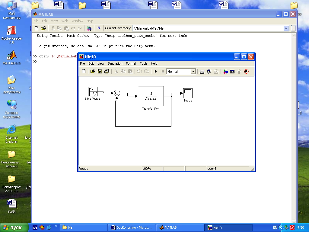Browse for folder with ellipsis button
The height and width of the screenshot is (232, 309).
point(293,28)
